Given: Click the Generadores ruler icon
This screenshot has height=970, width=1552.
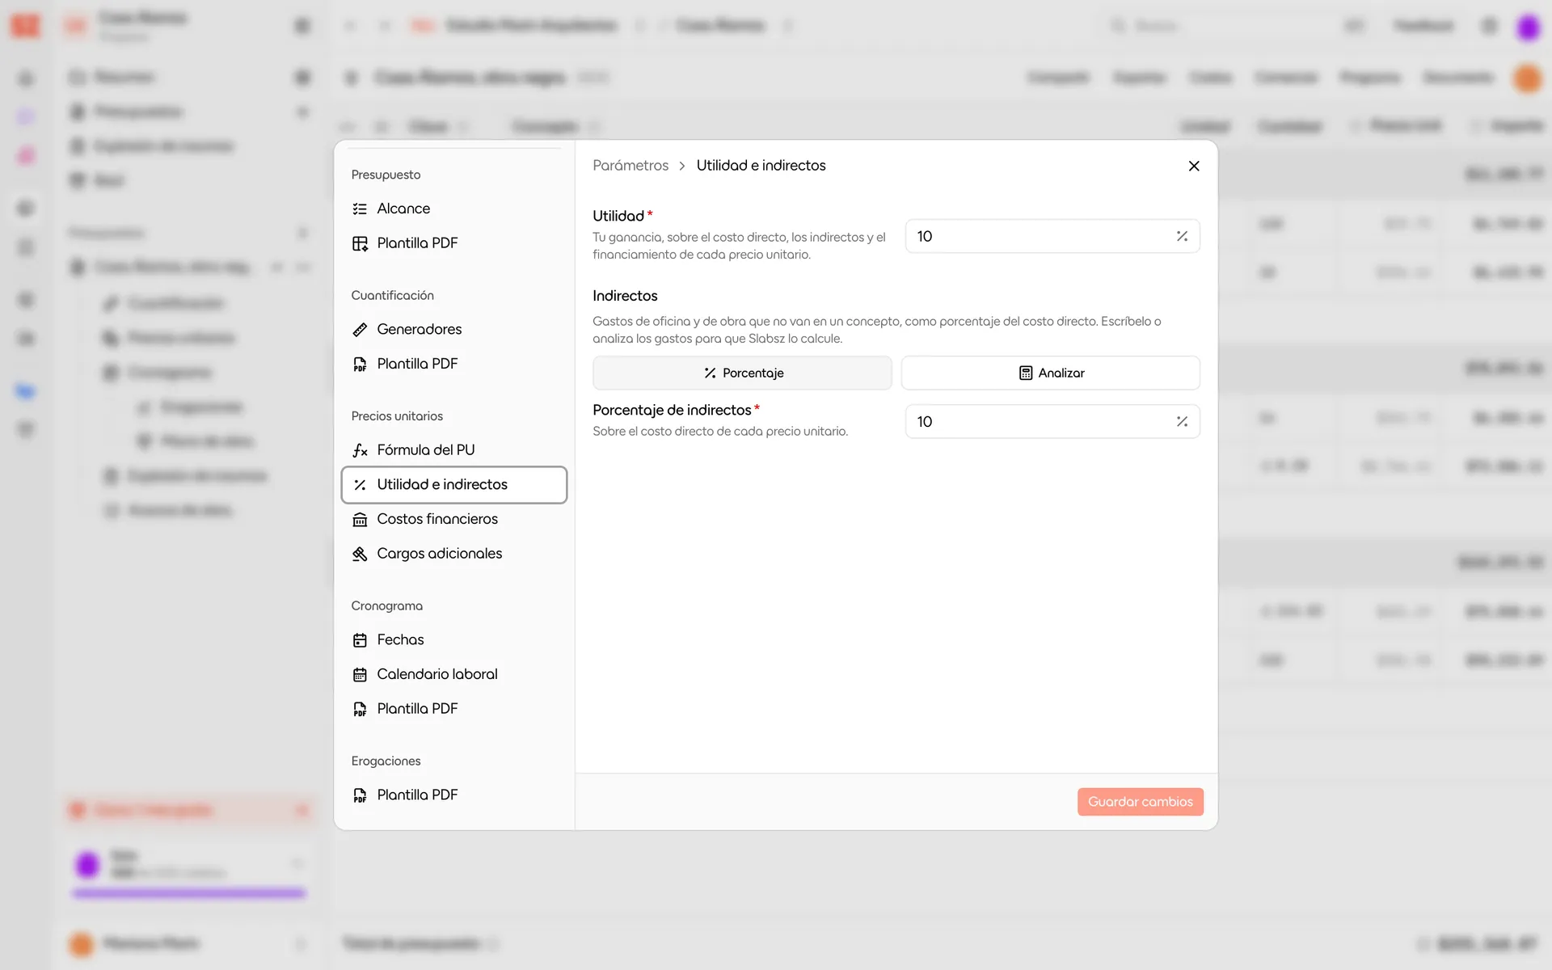Looking at the screenshot, I should click(360, 329).
